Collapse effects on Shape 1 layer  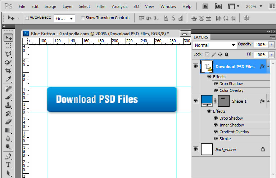[x=268, y=101]
